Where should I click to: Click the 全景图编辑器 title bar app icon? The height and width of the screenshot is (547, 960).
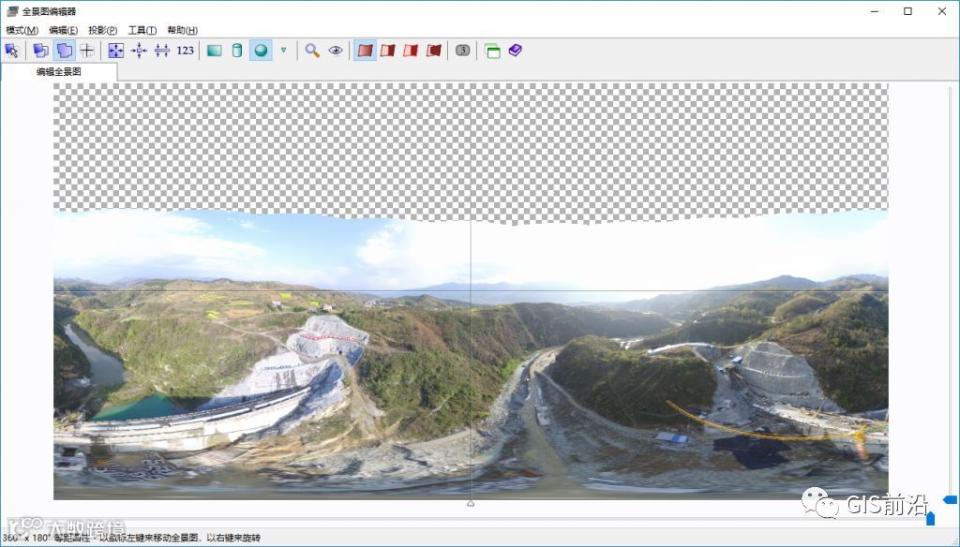pyautogui.click(x=12, y=11)
